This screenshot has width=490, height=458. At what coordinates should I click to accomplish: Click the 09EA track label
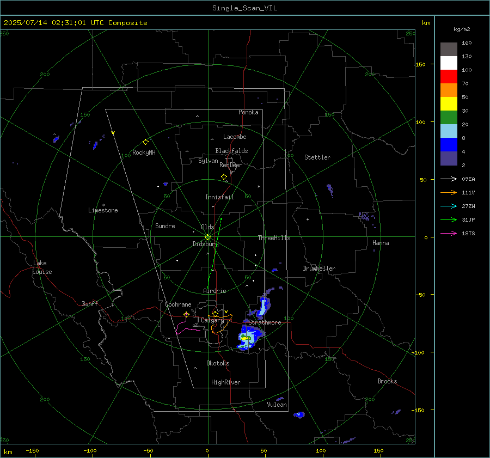[x=468, y=179]
